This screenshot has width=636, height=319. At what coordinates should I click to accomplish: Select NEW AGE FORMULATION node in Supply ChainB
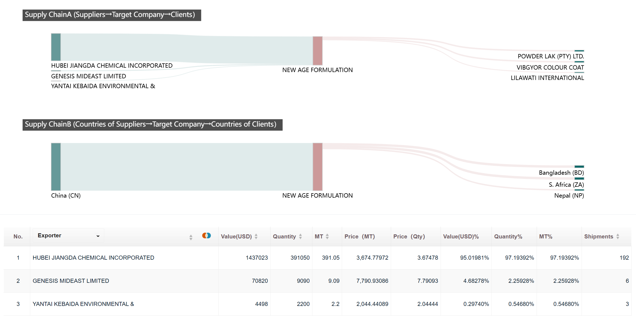[318, 167]
